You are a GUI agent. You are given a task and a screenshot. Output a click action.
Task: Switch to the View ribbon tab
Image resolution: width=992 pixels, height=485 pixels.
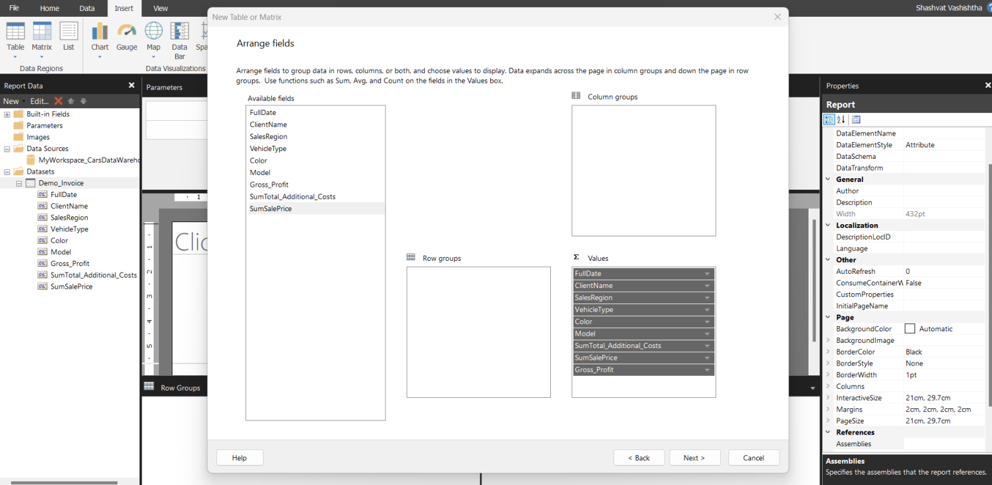tap(160, 8)
